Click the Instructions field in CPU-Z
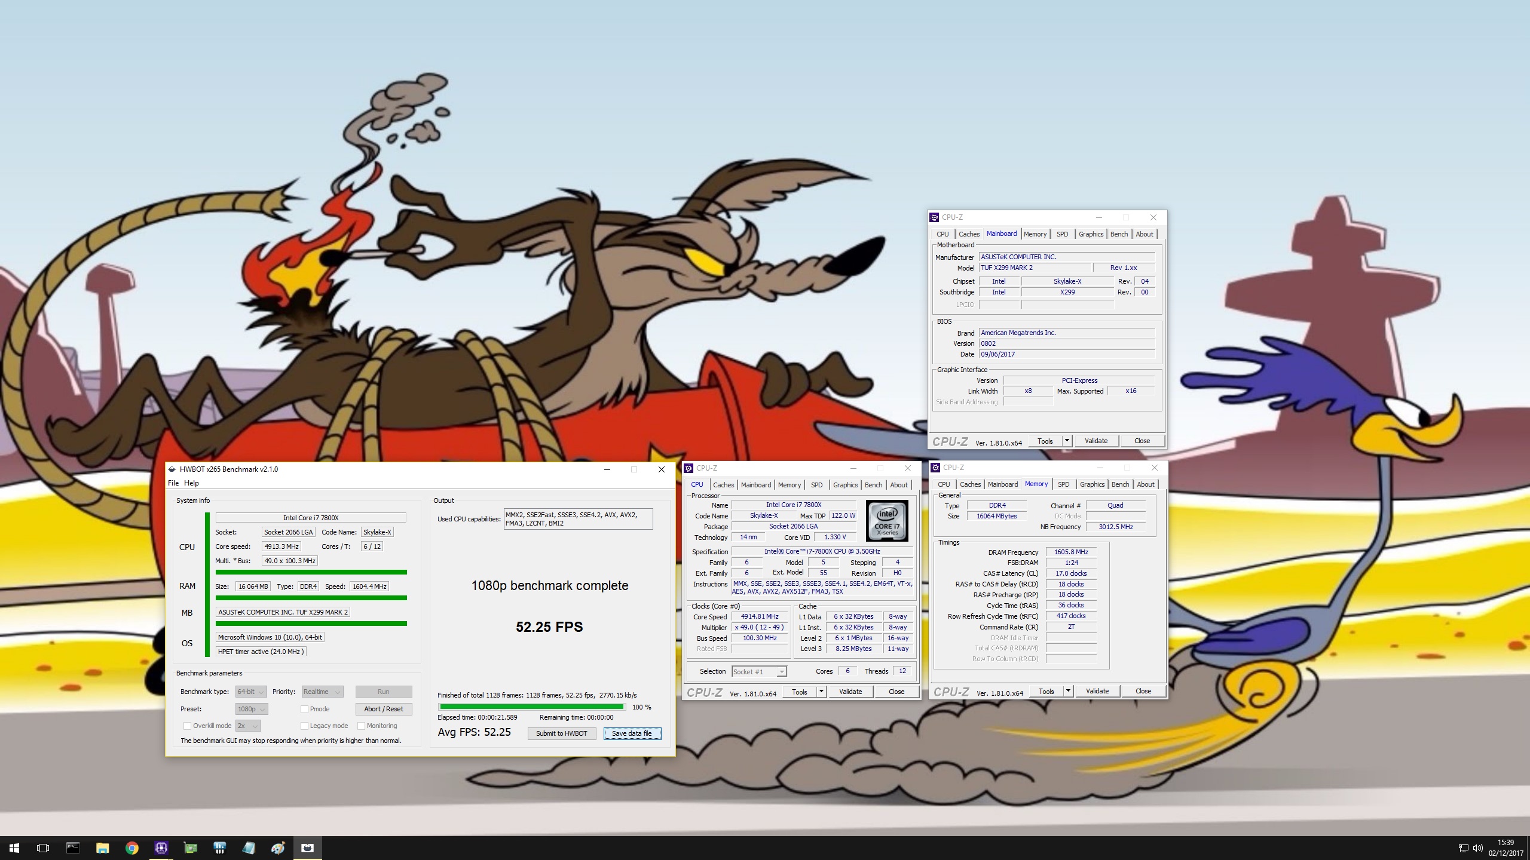The height and width of the screenshot is (860, 1530). pyautogui.click(x=822, y=588)
